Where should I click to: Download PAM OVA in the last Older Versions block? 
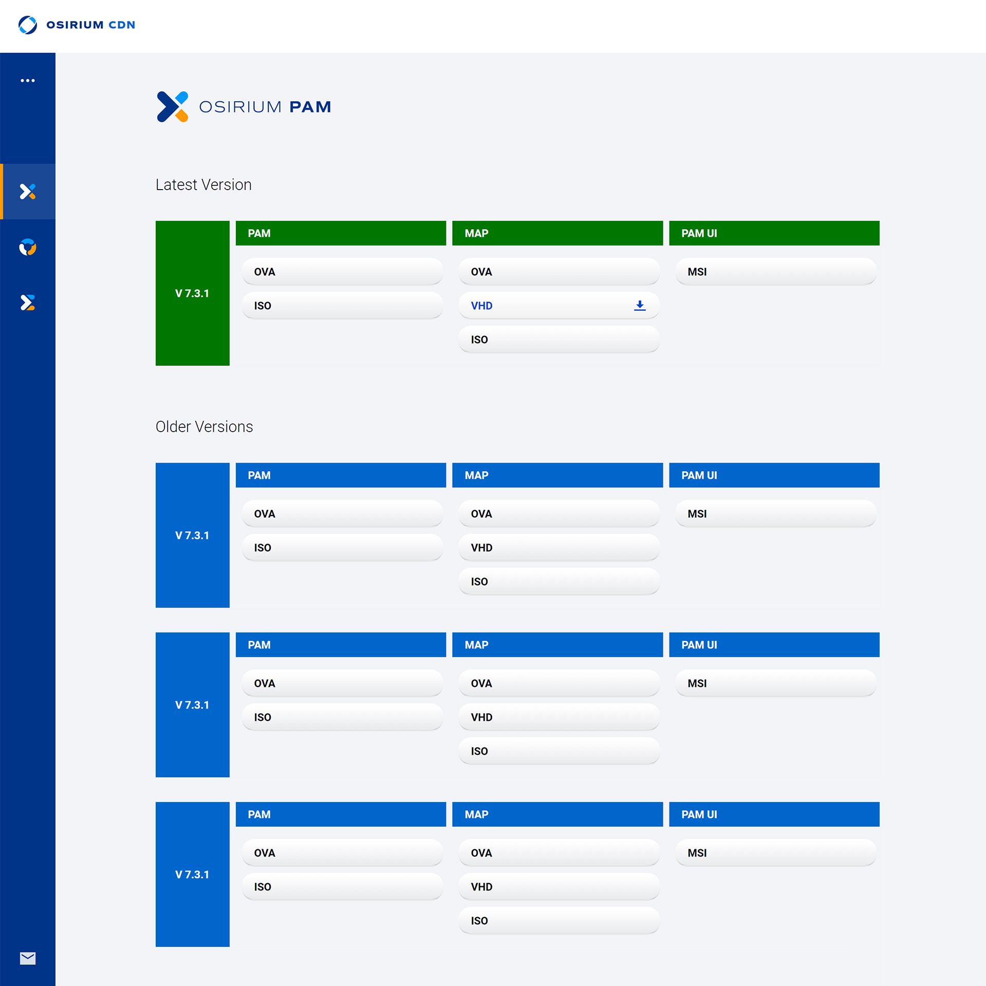pyautogui.click(x=342, y=853)
